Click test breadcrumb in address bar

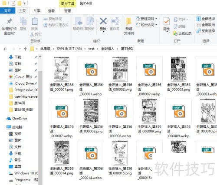[91, 49]
